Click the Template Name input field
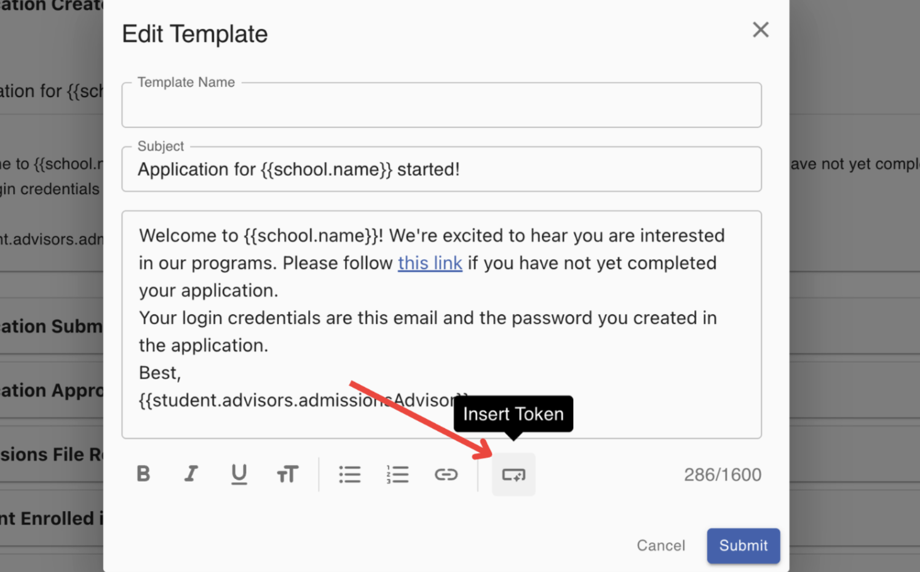This screenshot has height=572, width=920. tap(442, 105)
